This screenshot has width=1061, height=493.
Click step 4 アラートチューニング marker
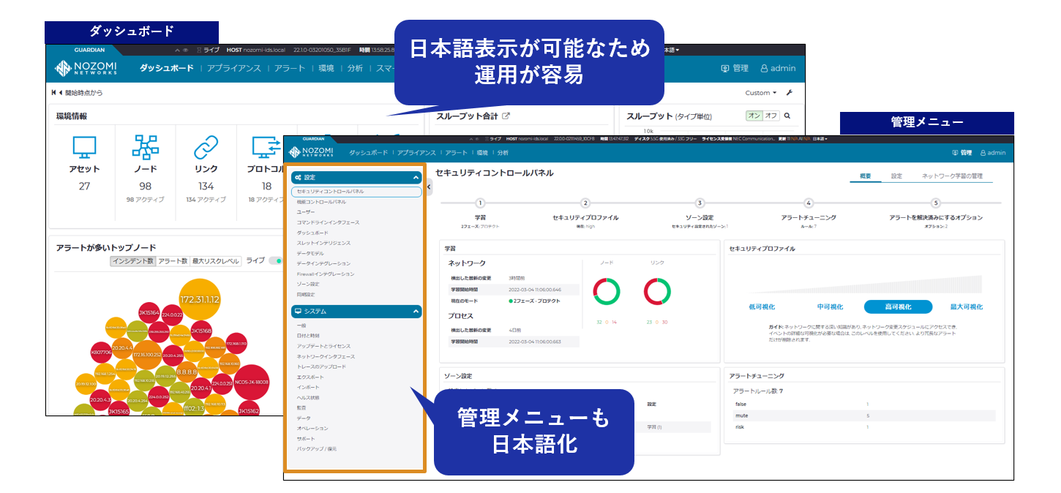pyautogui.click(x=809, y=203)
